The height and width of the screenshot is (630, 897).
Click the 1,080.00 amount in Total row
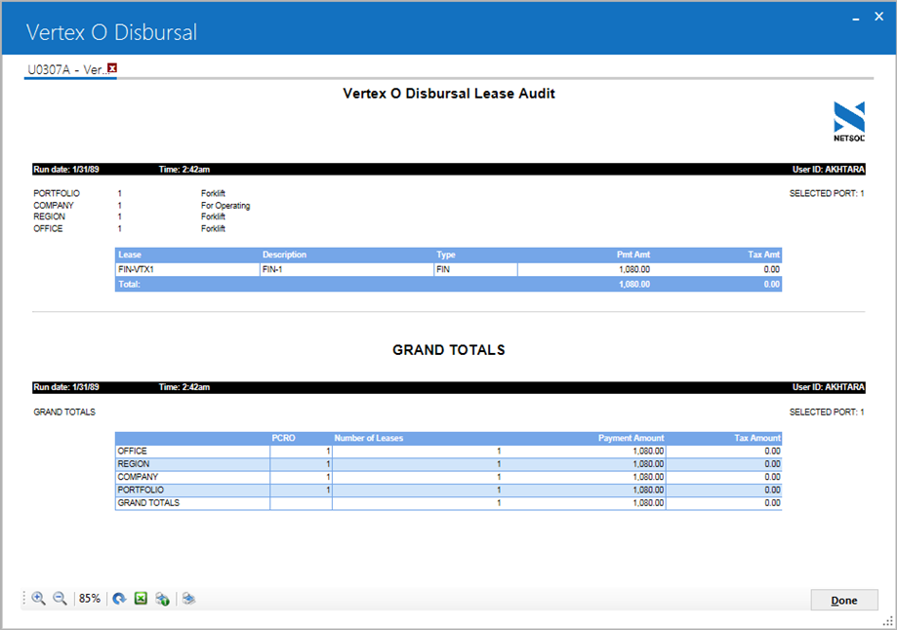click(634, 284)
